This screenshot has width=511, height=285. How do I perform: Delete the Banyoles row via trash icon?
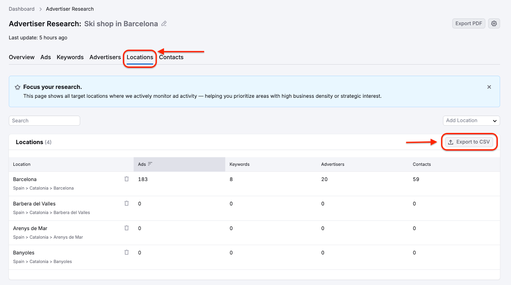tap(126, 252)
